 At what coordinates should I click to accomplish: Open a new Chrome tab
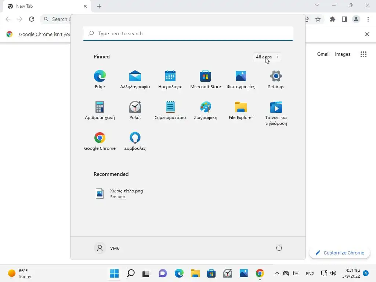[x=99, y=6]
